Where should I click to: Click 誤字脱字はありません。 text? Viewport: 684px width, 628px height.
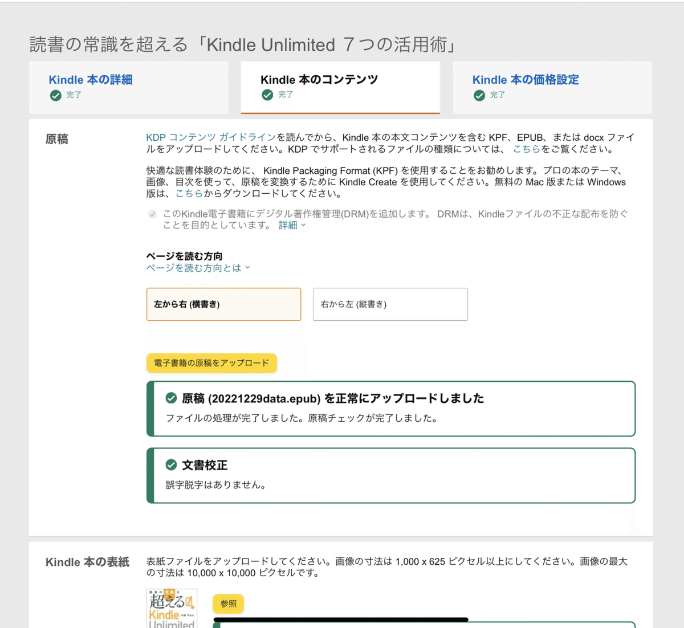coord(216,485)
